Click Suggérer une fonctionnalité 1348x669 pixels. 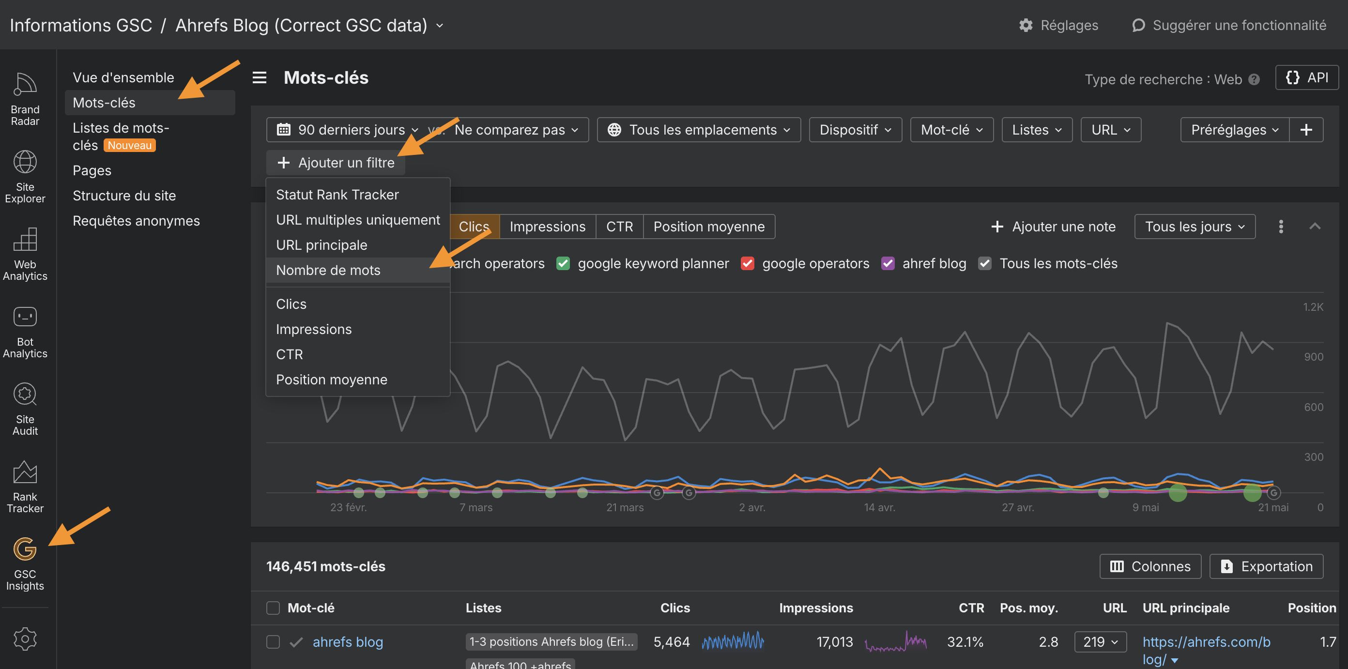click(x=1229, y=25)
